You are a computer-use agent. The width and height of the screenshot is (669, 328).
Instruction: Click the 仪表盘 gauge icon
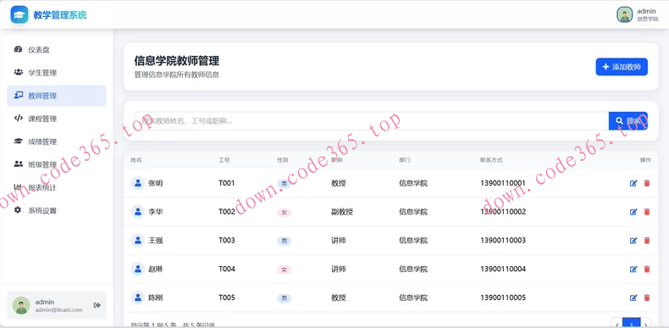pyautogui.click(x=18, y=49)
